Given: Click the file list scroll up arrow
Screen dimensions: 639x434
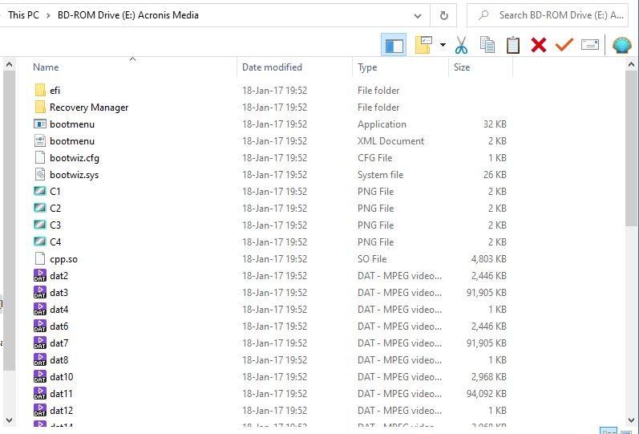Looking at the screenshot, I should tap(631, 64).
